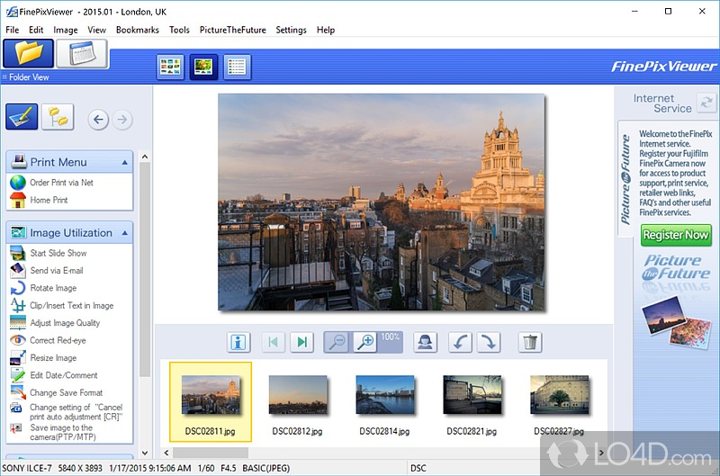Rotate image clockwise
Viewport: 720px width, 476px height.
[x=489, y=343]
